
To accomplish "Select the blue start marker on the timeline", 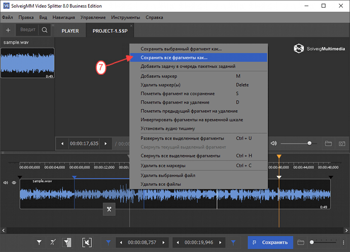I will tap(75, 177).
